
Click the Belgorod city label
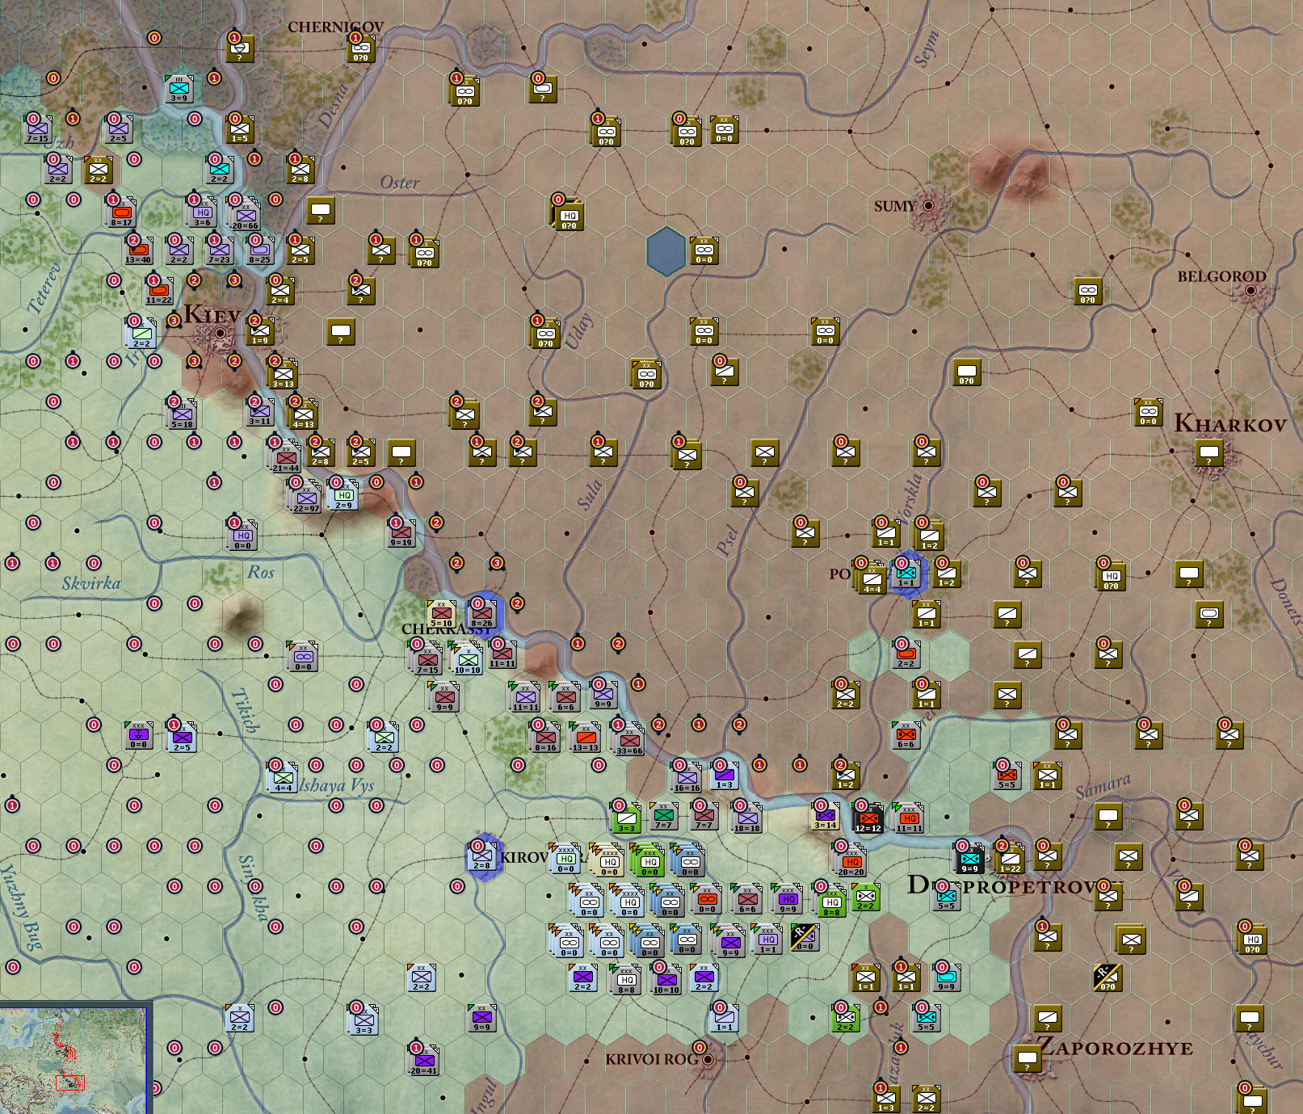tap(1221, 276)
